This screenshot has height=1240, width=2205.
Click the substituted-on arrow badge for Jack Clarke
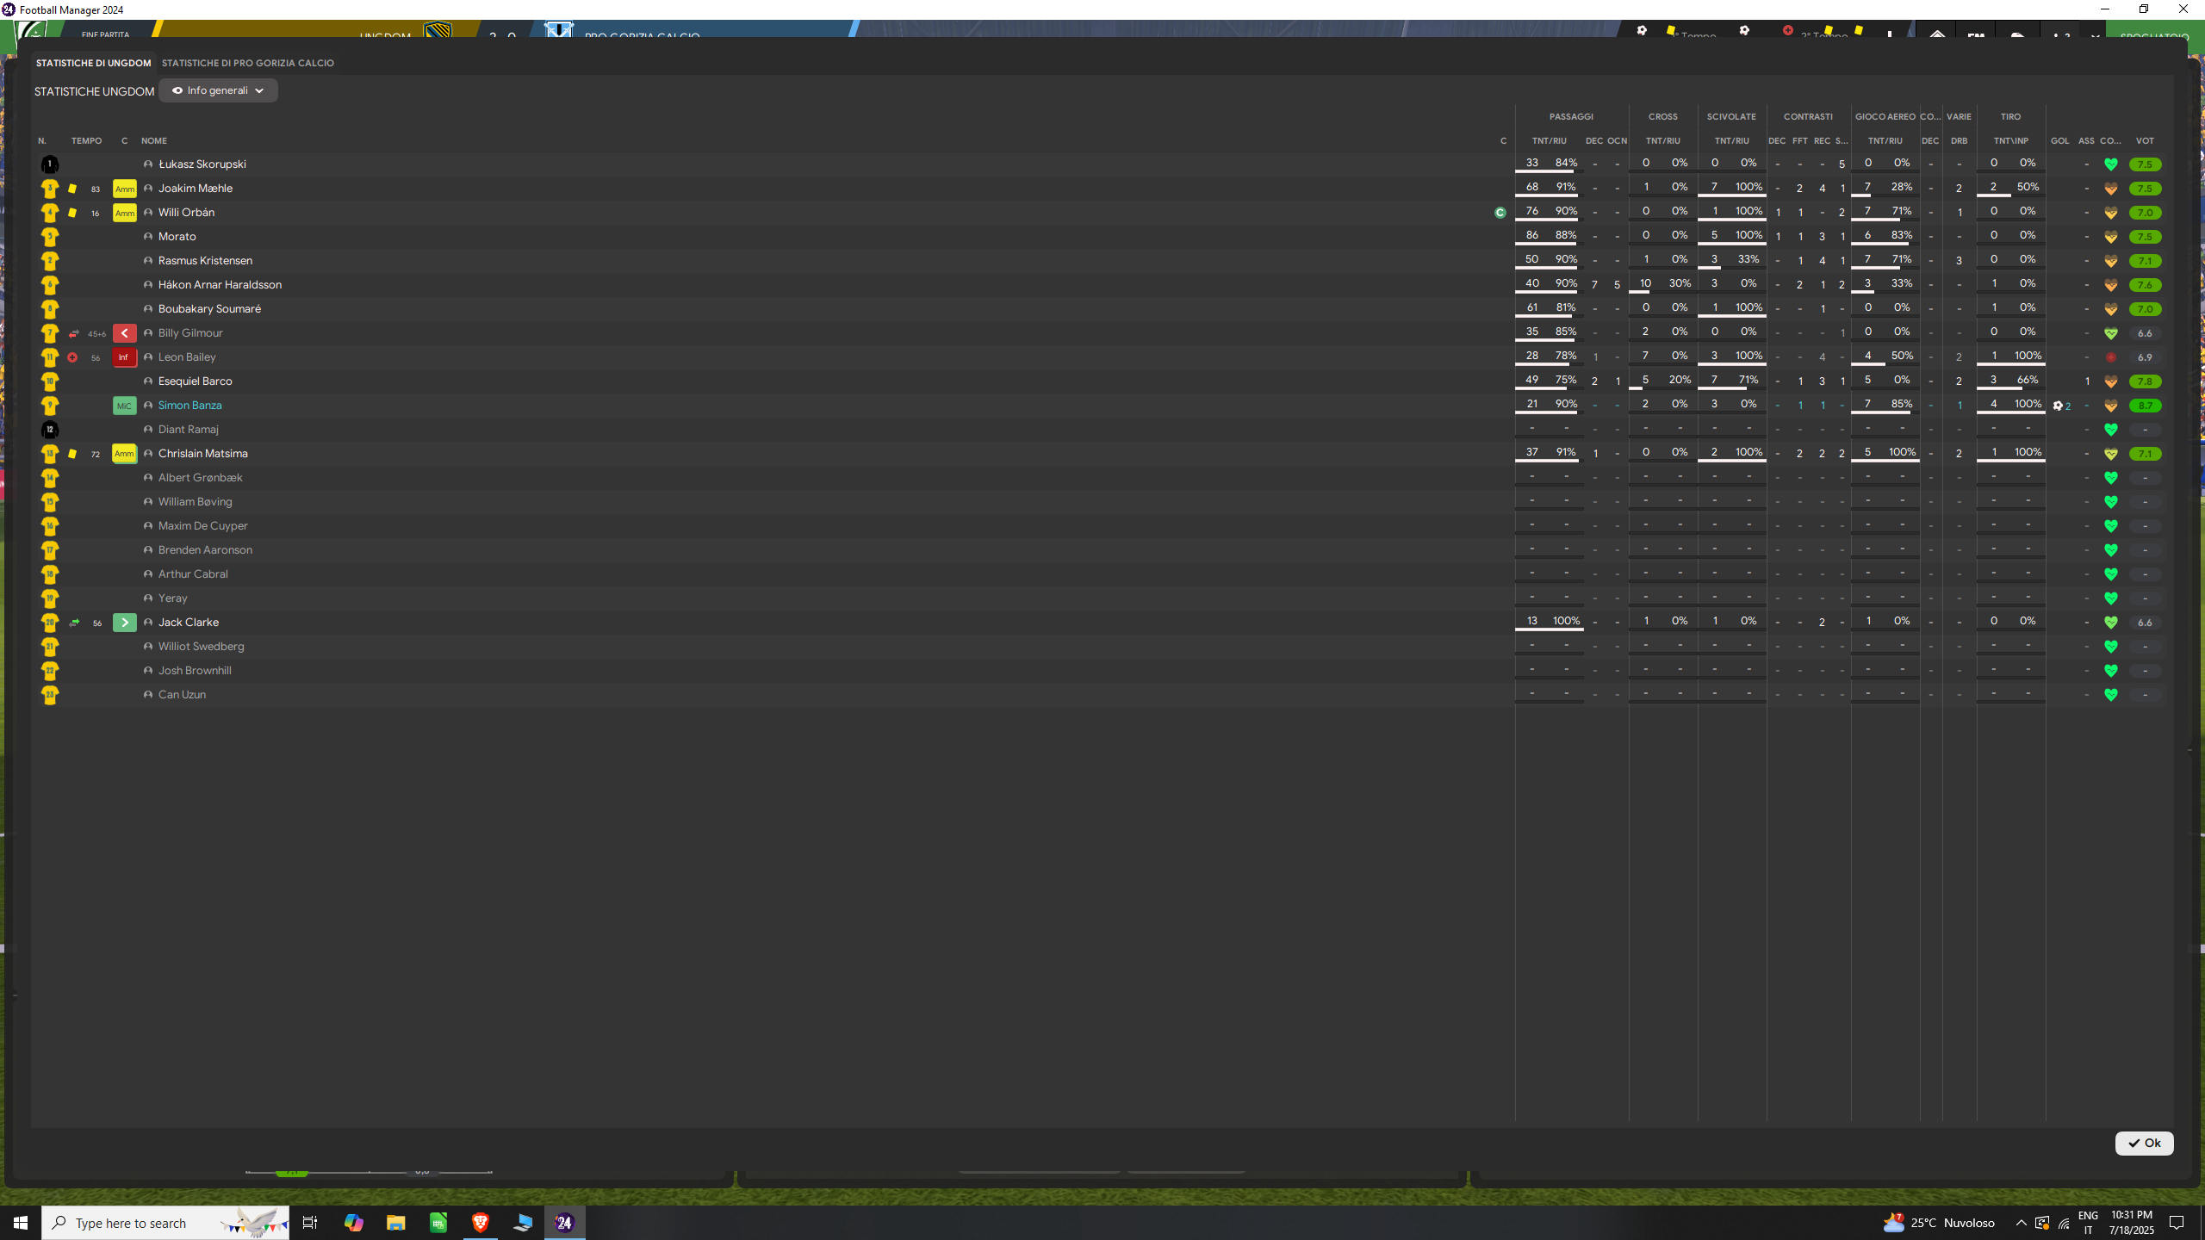click(124, 623)
